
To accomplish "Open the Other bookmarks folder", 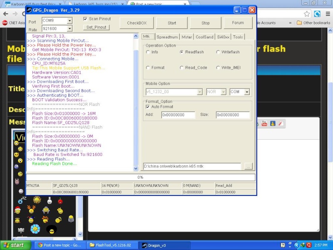I will coord(313,23).
